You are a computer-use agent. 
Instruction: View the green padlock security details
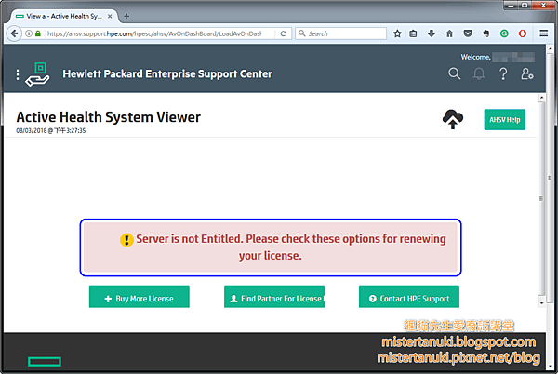[38, 33]
